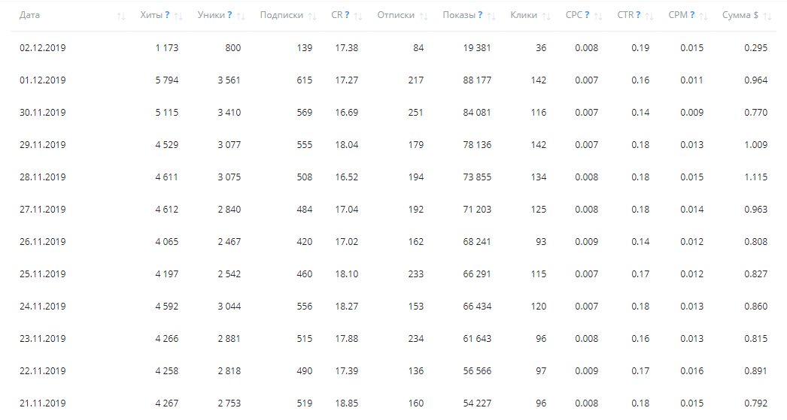Show the help tooltip icon for Уники
Image resolution: width=787 pixels, height=420 pixels.
click(229, 15)
